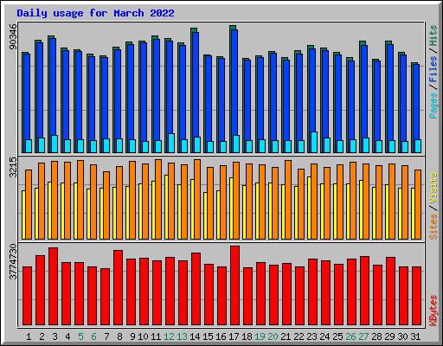Select the red KBytes bar for day 8
Screen dimensions: 443x346
click(x=118, y=287)
